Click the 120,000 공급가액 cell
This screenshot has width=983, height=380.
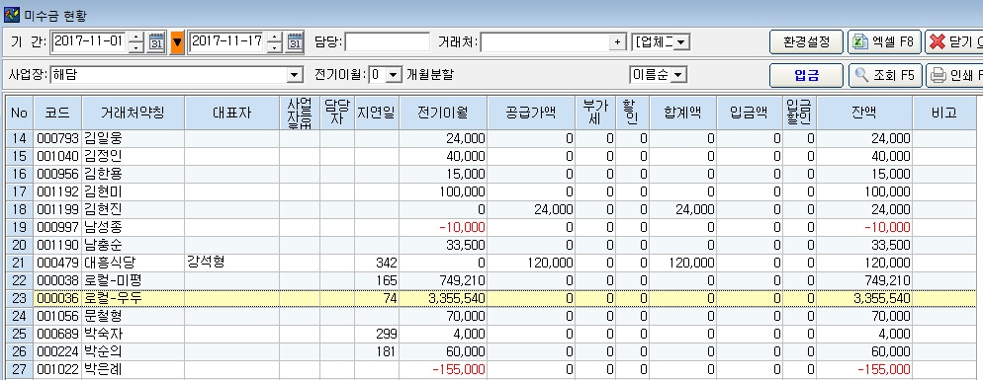(x=531, y=263)
